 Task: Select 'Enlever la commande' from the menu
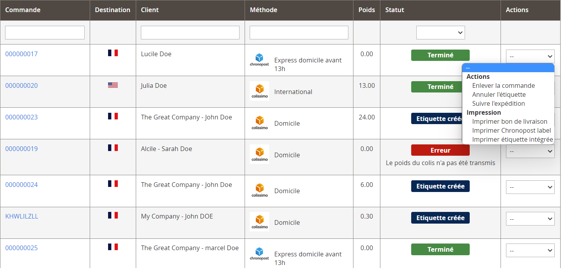pos(503,85)
